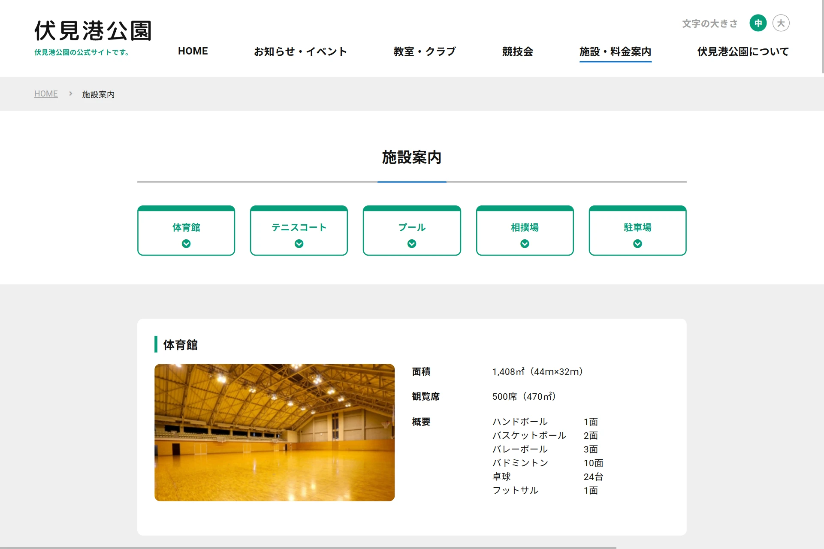Click chevron icon under プール button
This screenshot has width=824, height=549.
tap(412, 244)
